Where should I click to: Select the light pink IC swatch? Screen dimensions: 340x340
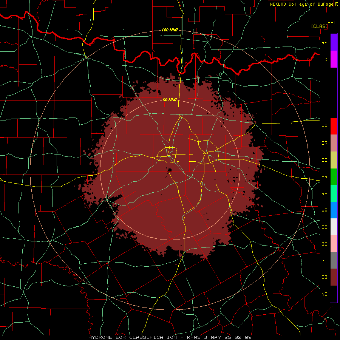tap(334, 244)
